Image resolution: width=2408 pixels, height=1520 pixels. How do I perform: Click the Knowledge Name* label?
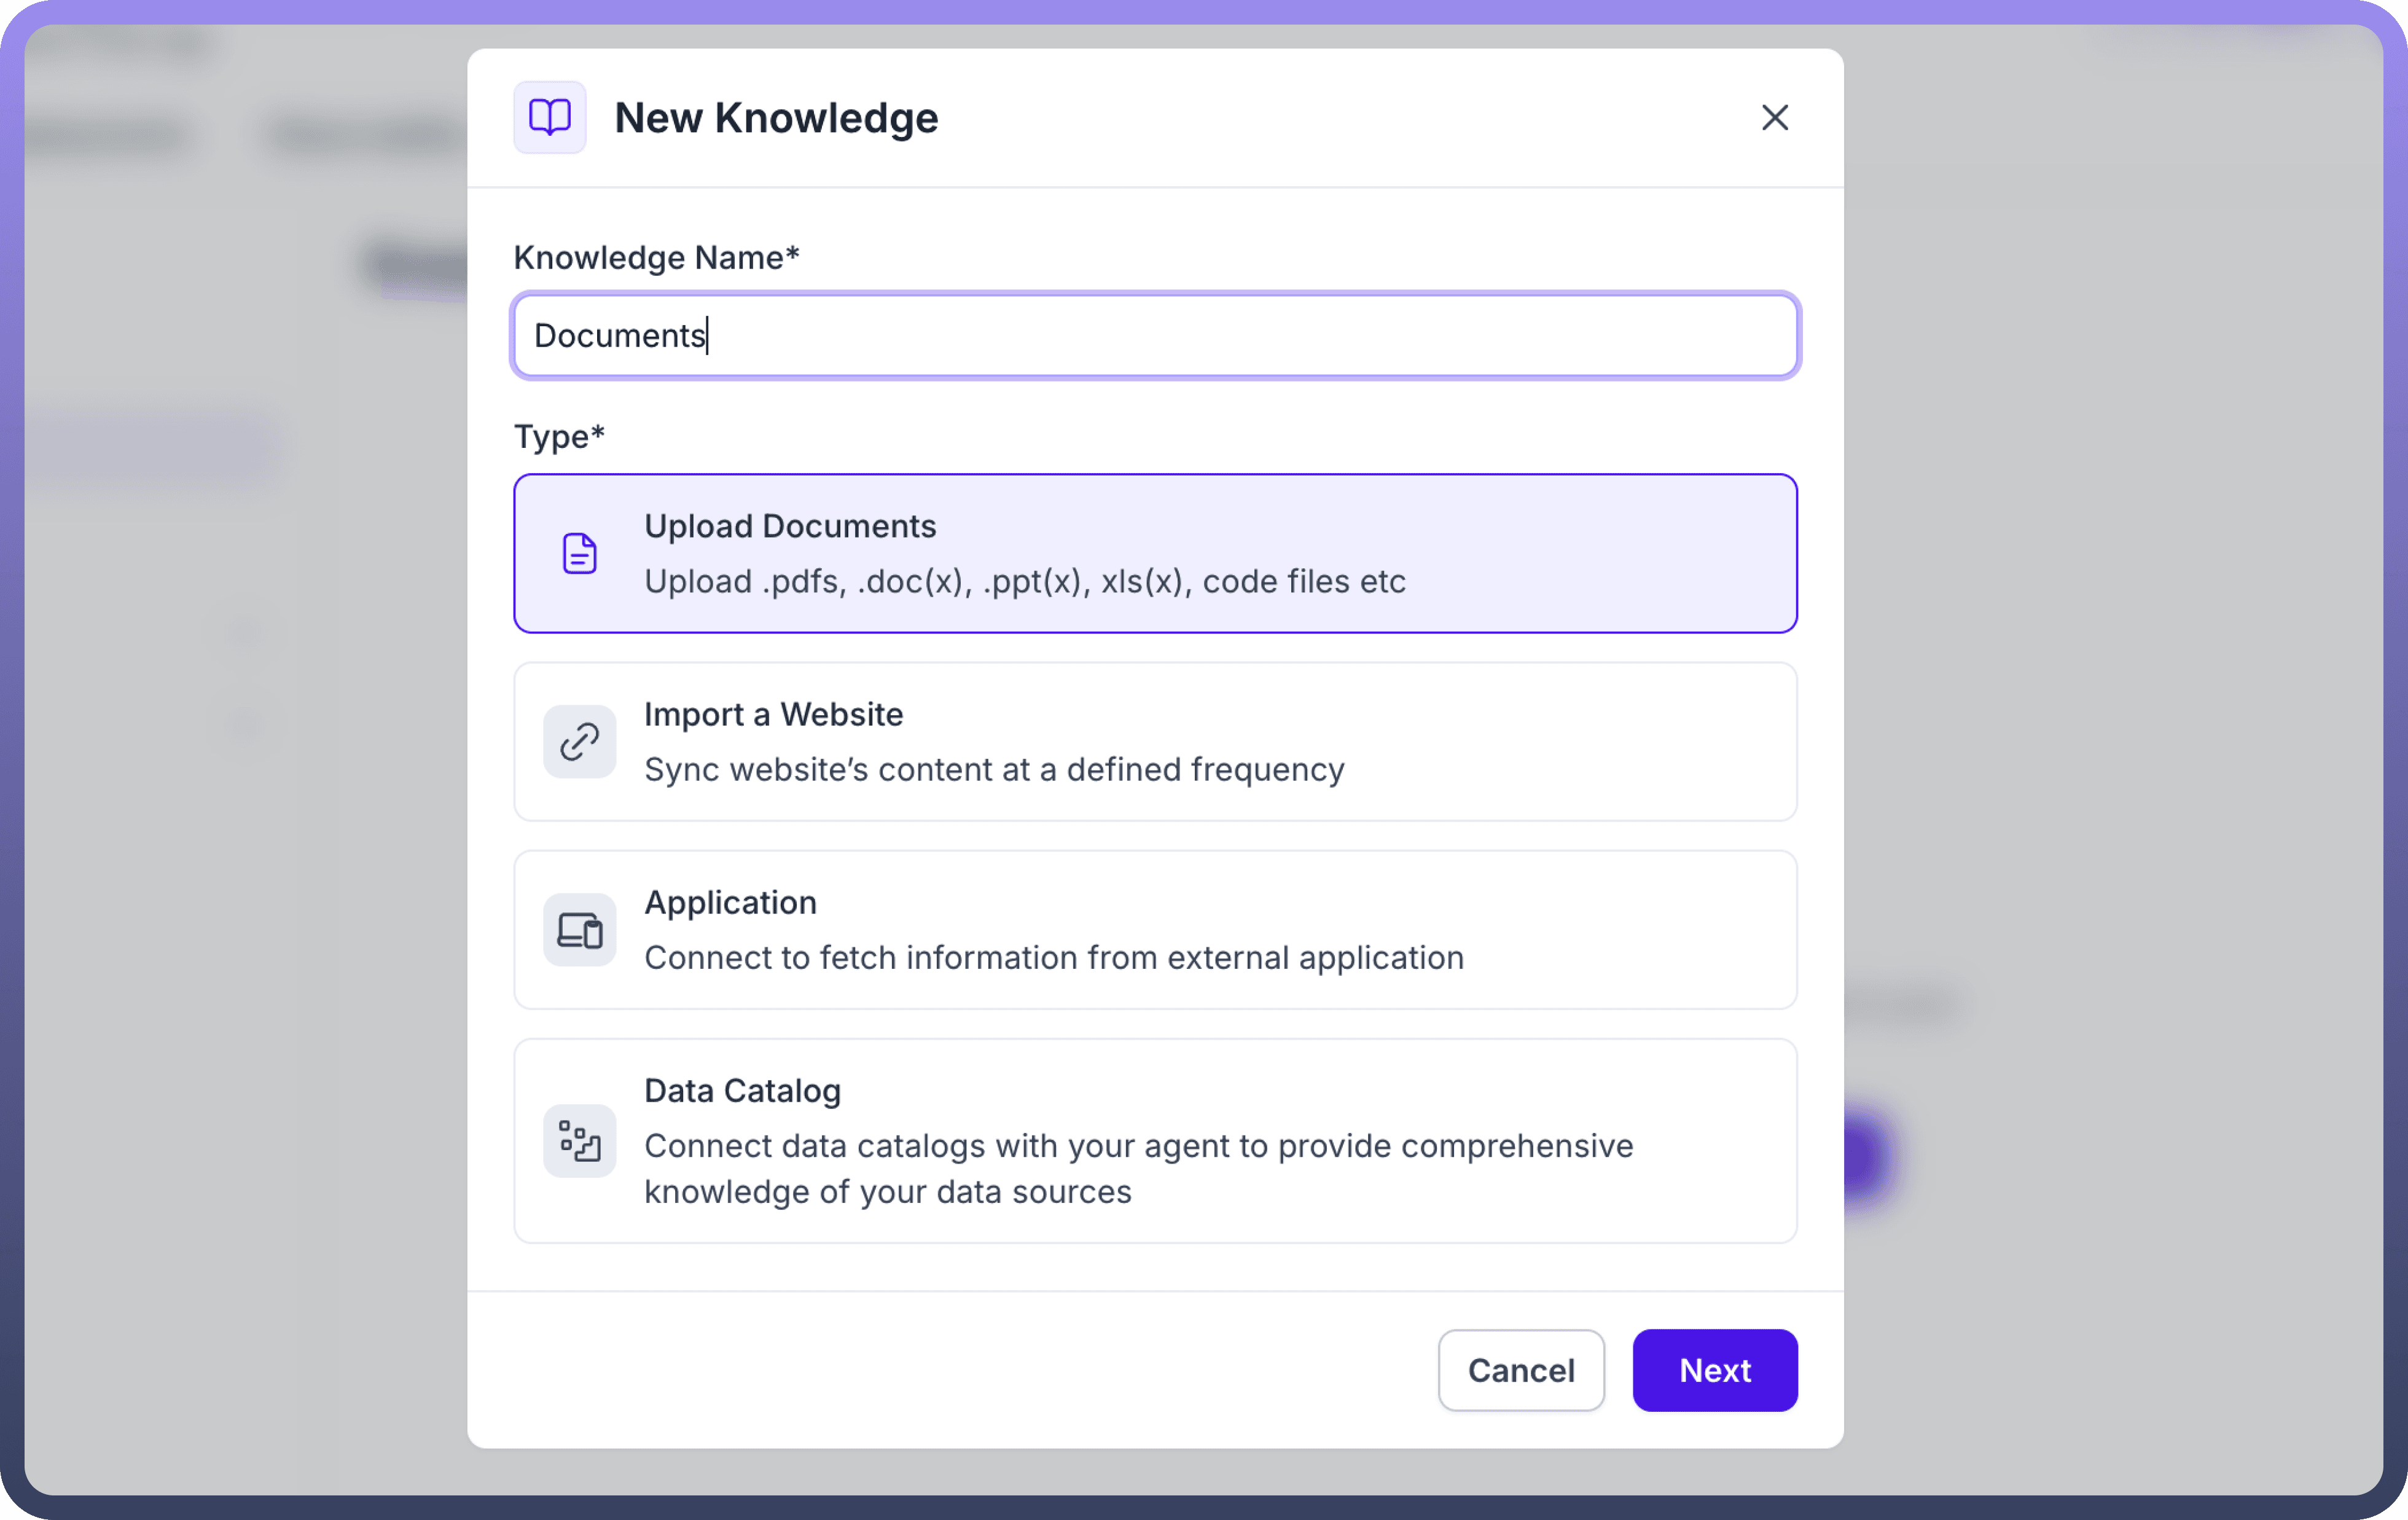pos(656,257)
